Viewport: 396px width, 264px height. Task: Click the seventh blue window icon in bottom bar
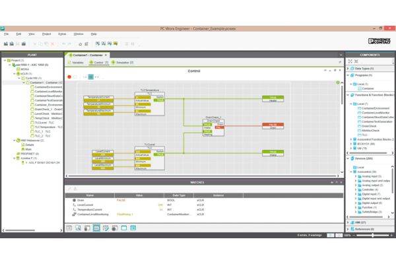click(x=124, y=228)
